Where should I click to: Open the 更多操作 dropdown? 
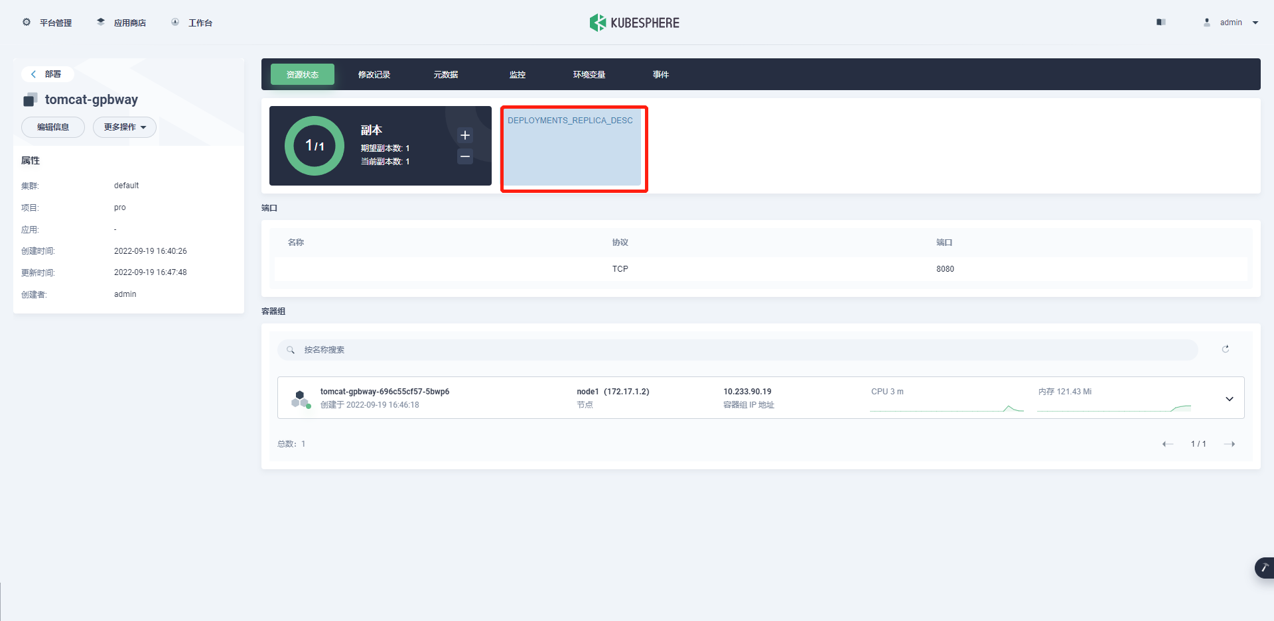(x=125, y=127)
